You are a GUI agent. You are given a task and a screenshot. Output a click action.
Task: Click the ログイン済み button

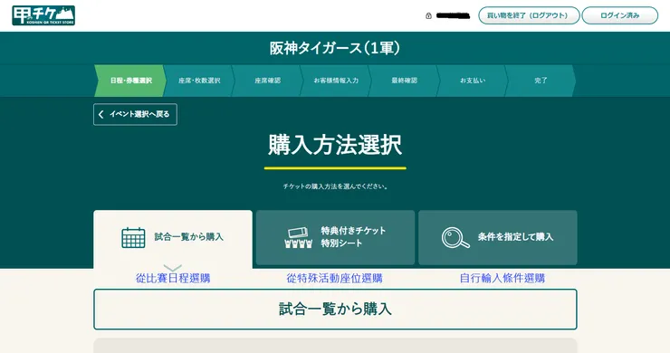click(x=619, y=15)
